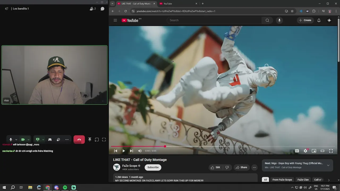This screenshot has width=340, height=191.
Task: Skip to next video
Action: (x=131, y=151)
